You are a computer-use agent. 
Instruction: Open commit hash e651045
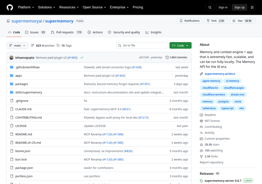[x=144, y=57]
